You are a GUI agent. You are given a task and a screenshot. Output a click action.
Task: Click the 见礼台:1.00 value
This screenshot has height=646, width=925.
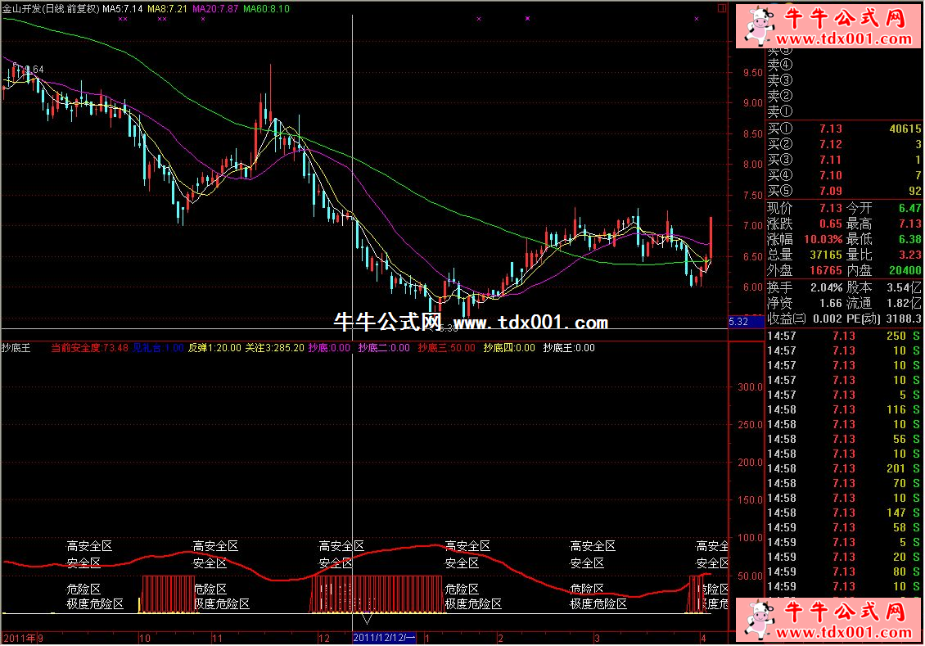pos(158,348)
